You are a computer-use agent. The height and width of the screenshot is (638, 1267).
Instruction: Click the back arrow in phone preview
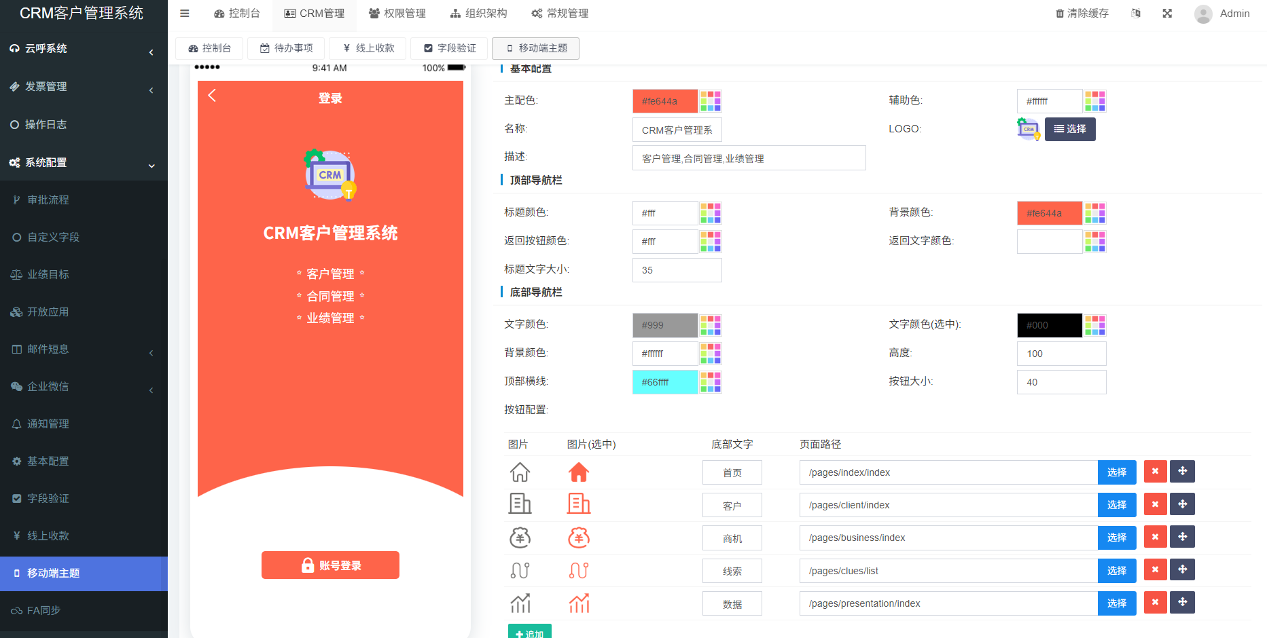point(212,96)
